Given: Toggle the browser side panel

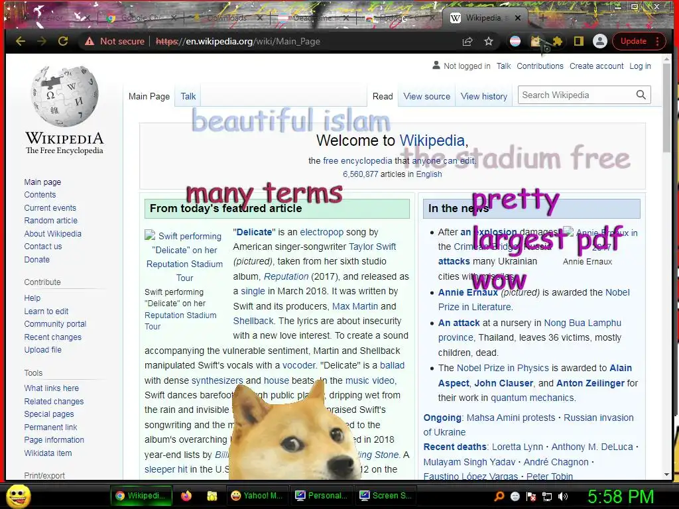Looking at the screenshot, I should click(x=578, y=42).
